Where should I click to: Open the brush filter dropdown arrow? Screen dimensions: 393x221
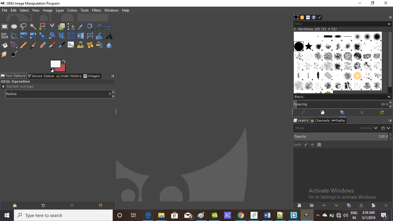(x=389, y=24)
